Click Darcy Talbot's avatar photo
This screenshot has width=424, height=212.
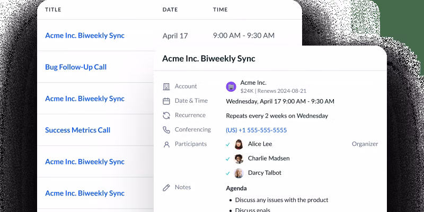coord(239,173)
